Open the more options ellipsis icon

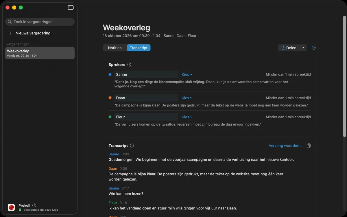tap(314, 48)
